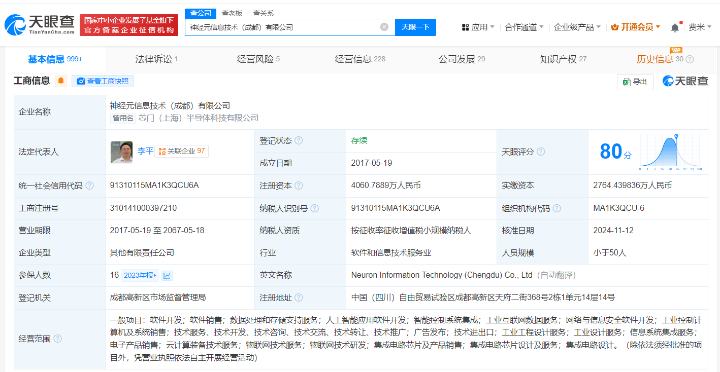Click the orange bell next to 工商信息
Image resolution: width=720 pixels, height=372 pixels.
click(61, 81)
